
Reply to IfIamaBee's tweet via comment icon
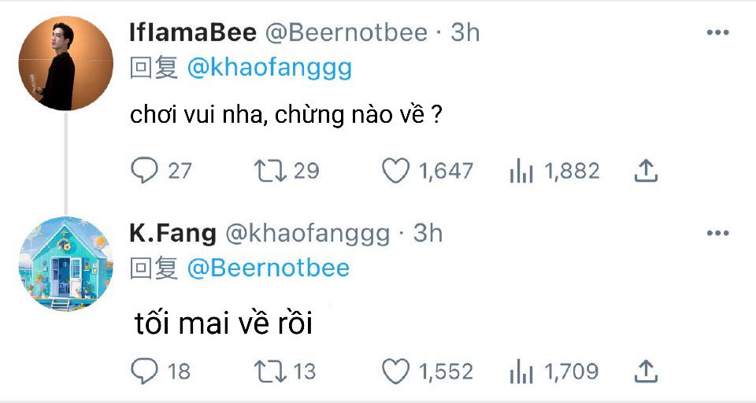tap(143, 170)
